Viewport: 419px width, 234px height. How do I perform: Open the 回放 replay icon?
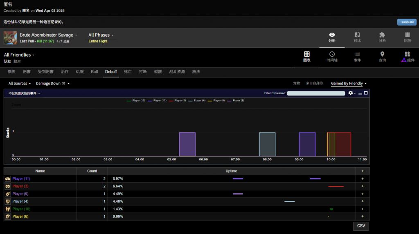tap(407, 35)
